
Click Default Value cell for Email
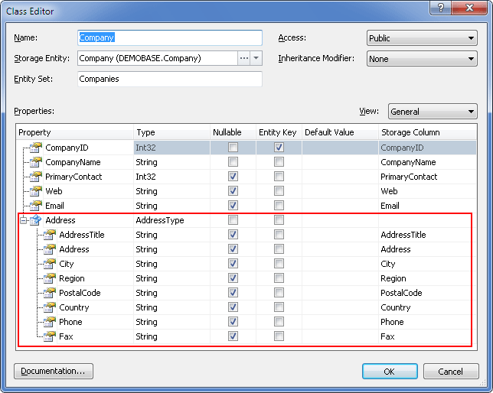[x=340, y=206]
